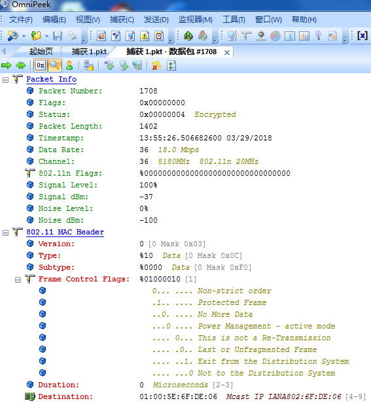Open the third toolbar overflow arrow
This screenshot has width=371, height=403.
[x=215, y=40]
